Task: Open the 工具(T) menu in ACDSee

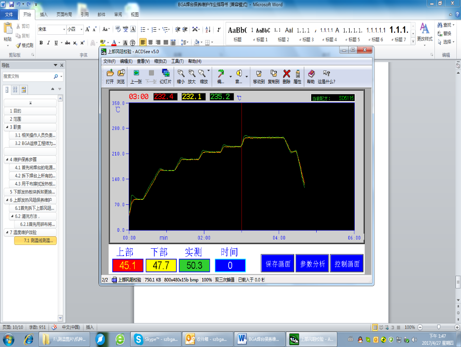Action: click(177, 61)
